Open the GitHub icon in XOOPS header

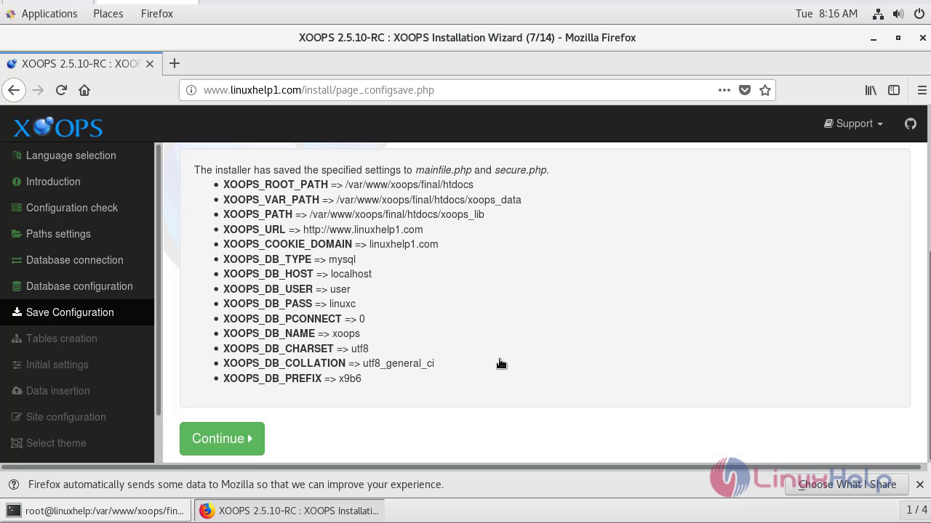(910, 123)
